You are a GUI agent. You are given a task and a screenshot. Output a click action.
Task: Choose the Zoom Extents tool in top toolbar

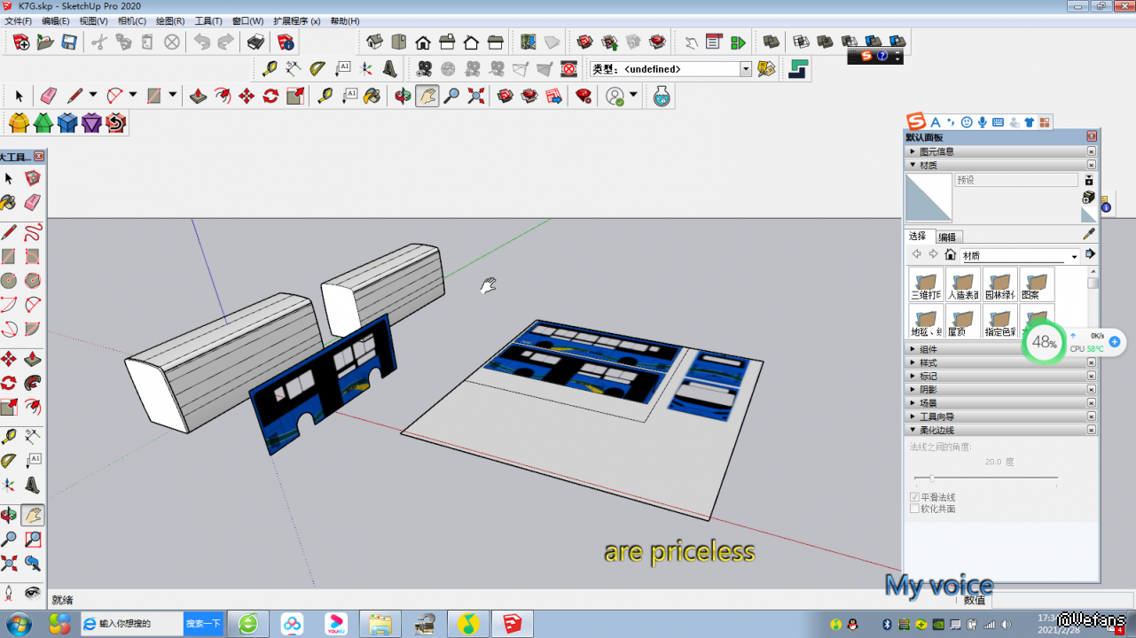tap(476, 96)
